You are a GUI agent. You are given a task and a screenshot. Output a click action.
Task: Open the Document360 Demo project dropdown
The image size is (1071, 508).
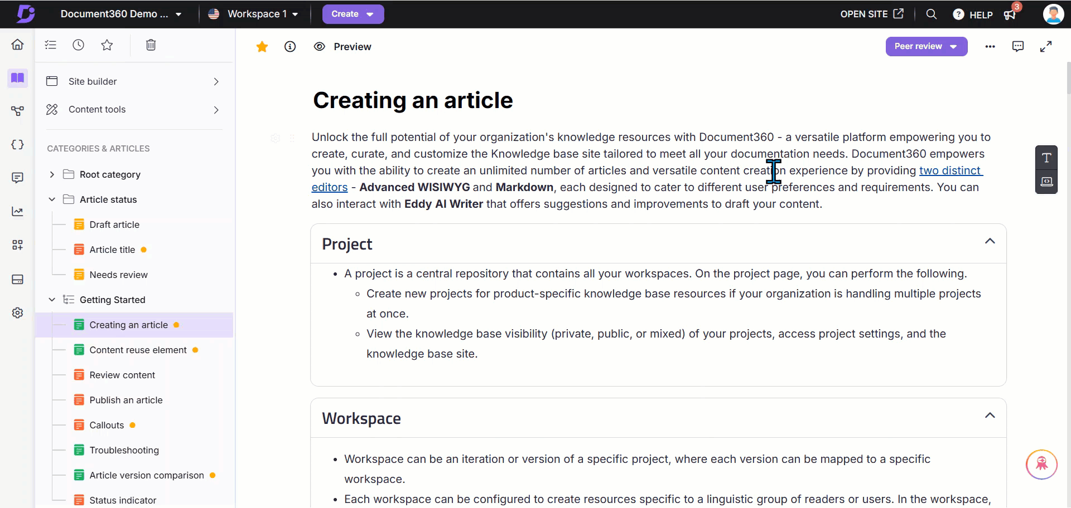(x=121, y=14)
